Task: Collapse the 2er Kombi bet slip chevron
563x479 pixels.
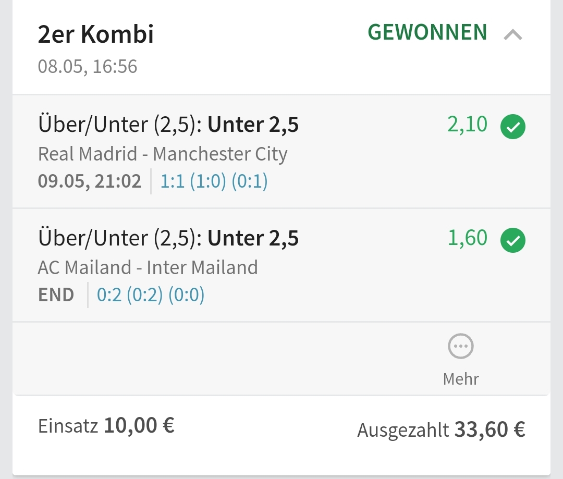Action: [513, 35]
